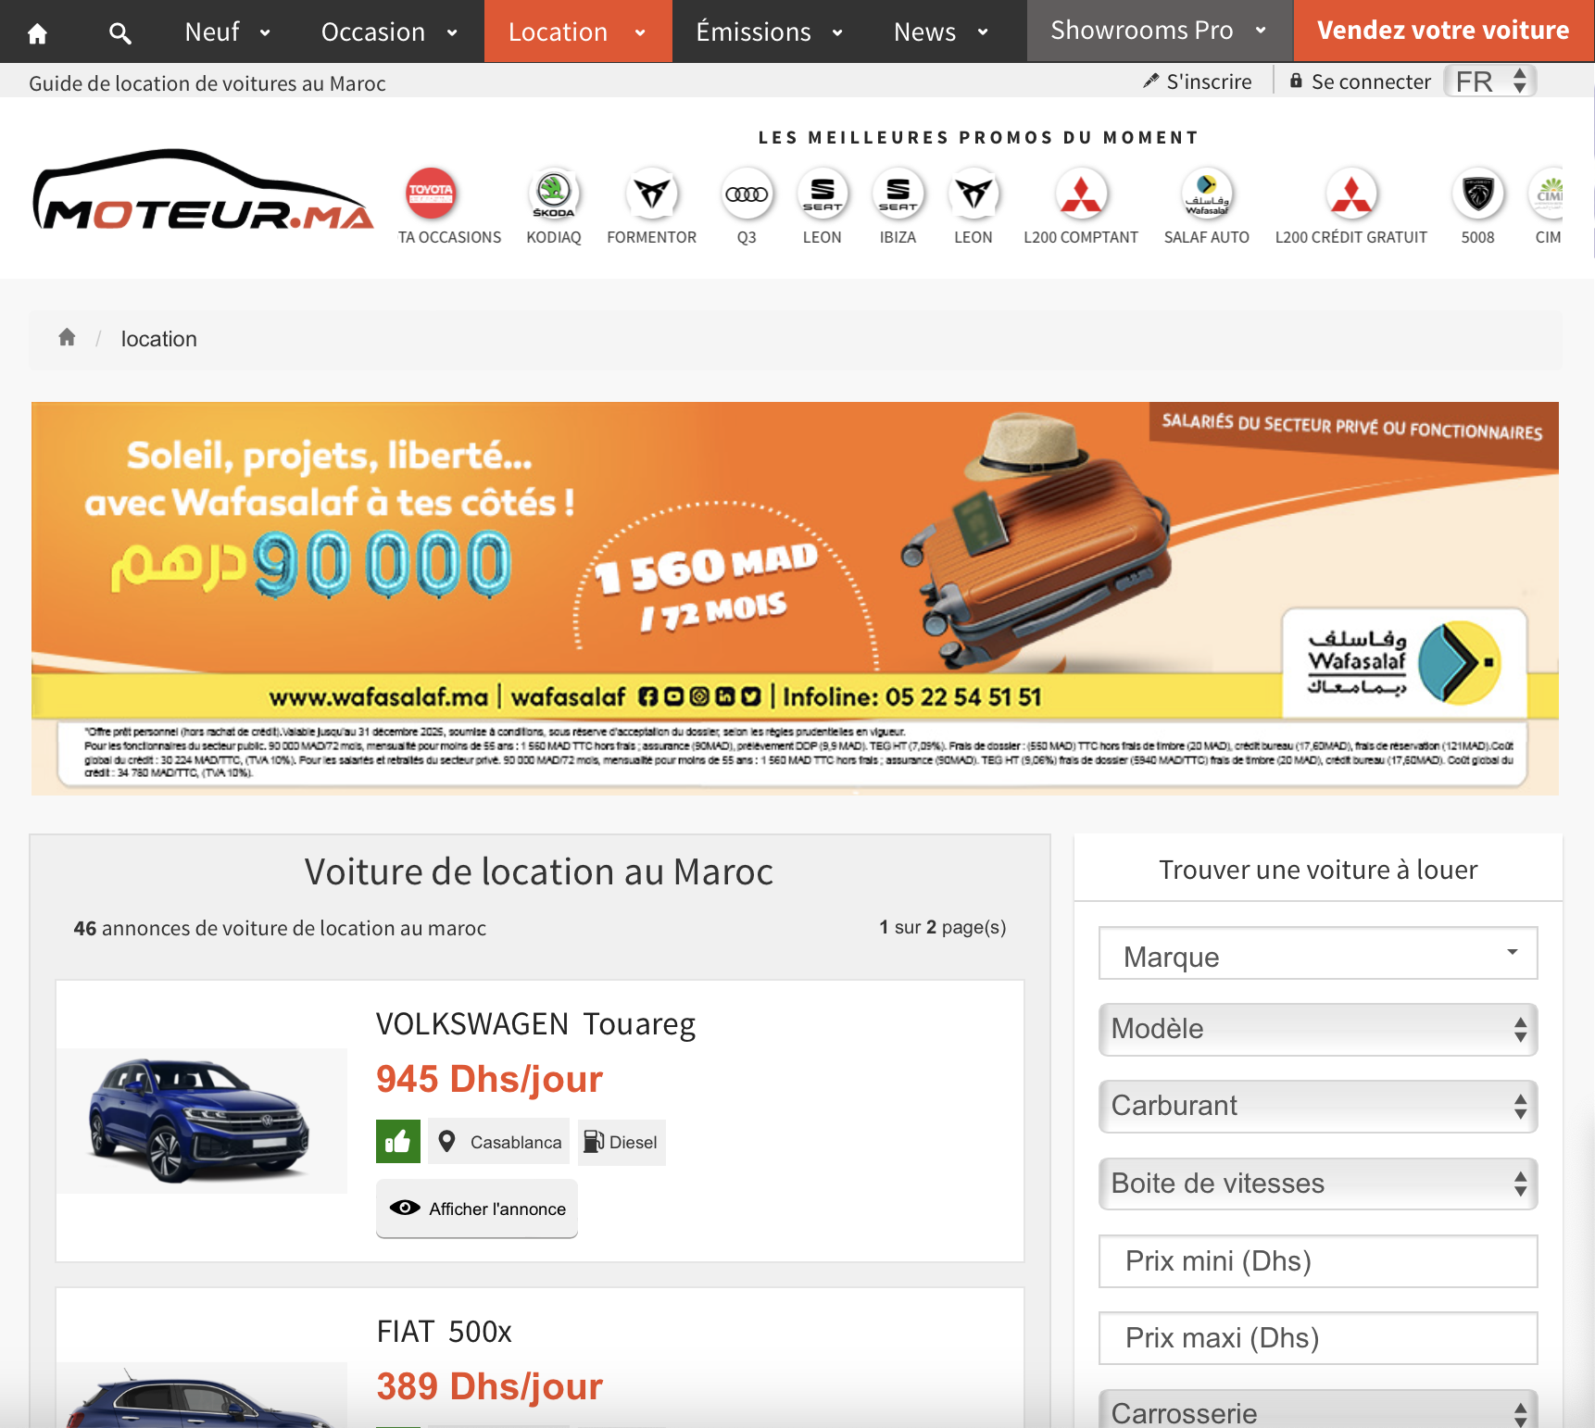The height and width of the screenshot is (1428, 1595).
Task: Open the Occasion menu
Action: tap(389, 31)
